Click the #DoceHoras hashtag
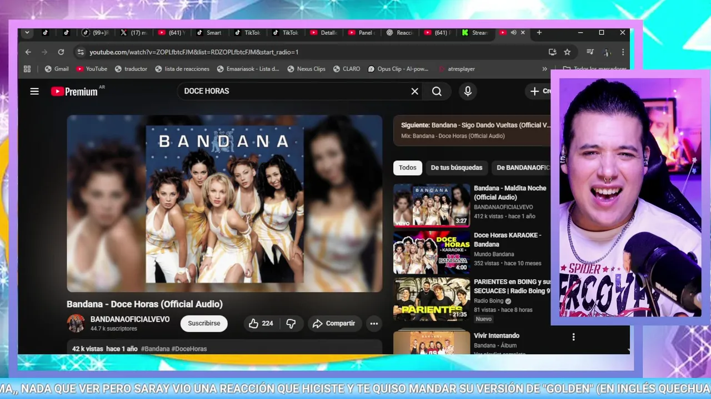 coord(189,349)
